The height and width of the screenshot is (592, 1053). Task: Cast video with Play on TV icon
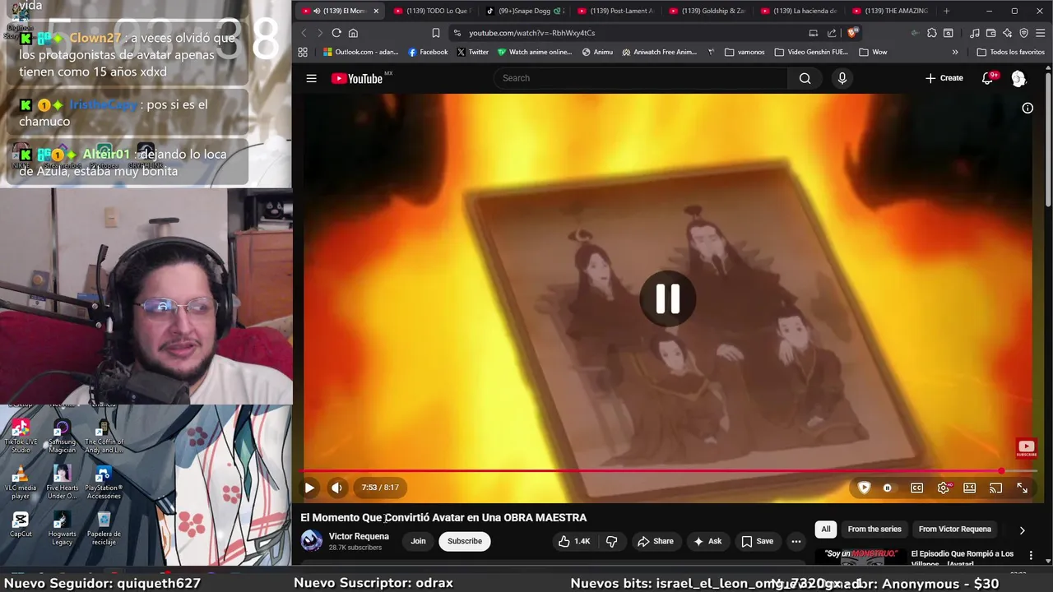pyautogui.click(x=995, y=488)
